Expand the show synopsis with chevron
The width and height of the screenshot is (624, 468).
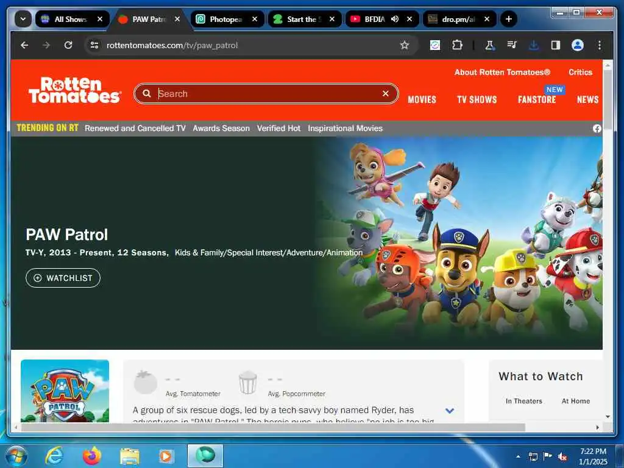tap(450, 411)
